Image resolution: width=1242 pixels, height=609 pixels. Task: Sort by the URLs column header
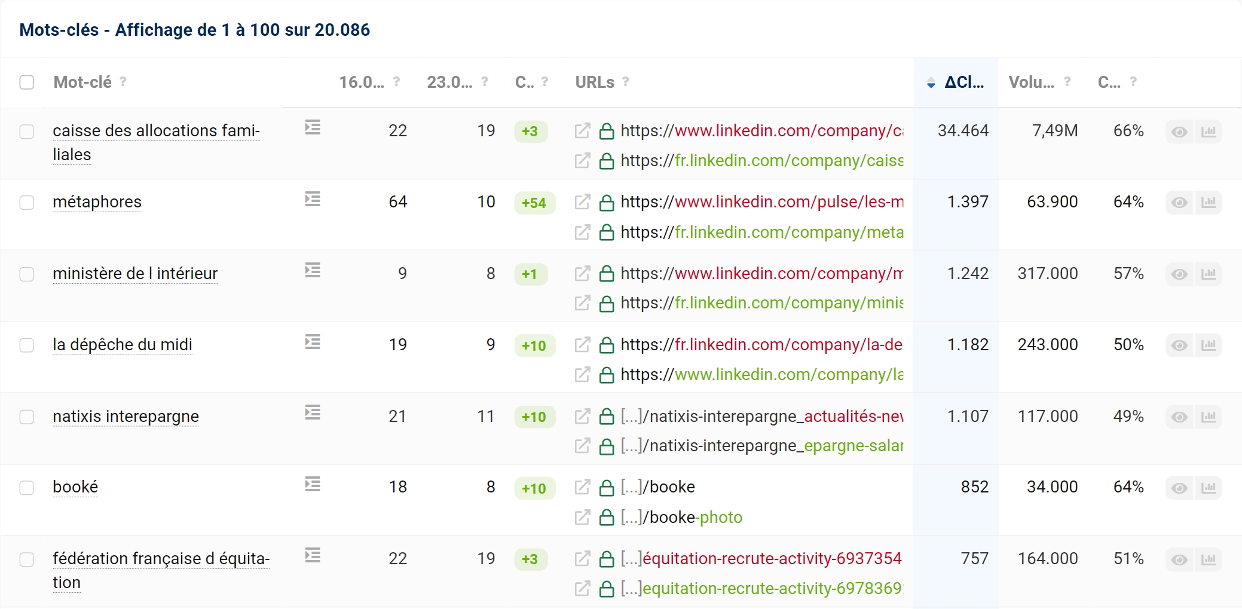(x=595, y=82)
